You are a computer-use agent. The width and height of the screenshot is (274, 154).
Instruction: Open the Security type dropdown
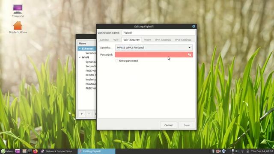click(x=154, y=47)
